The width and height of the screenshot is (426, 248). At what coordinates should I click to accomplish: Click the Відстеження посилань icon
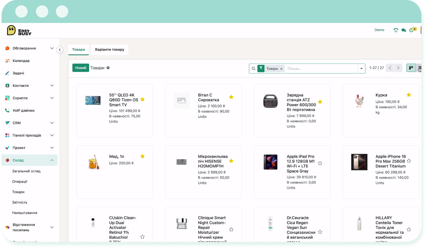coord(7,227)
